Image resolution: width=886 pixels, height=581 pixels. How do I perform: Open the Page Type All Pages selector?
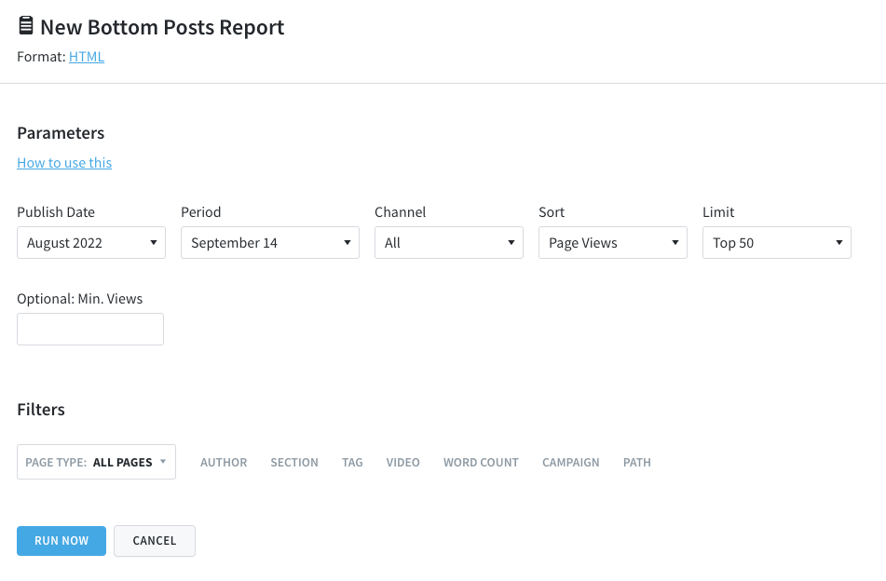[x=96, y=462]
